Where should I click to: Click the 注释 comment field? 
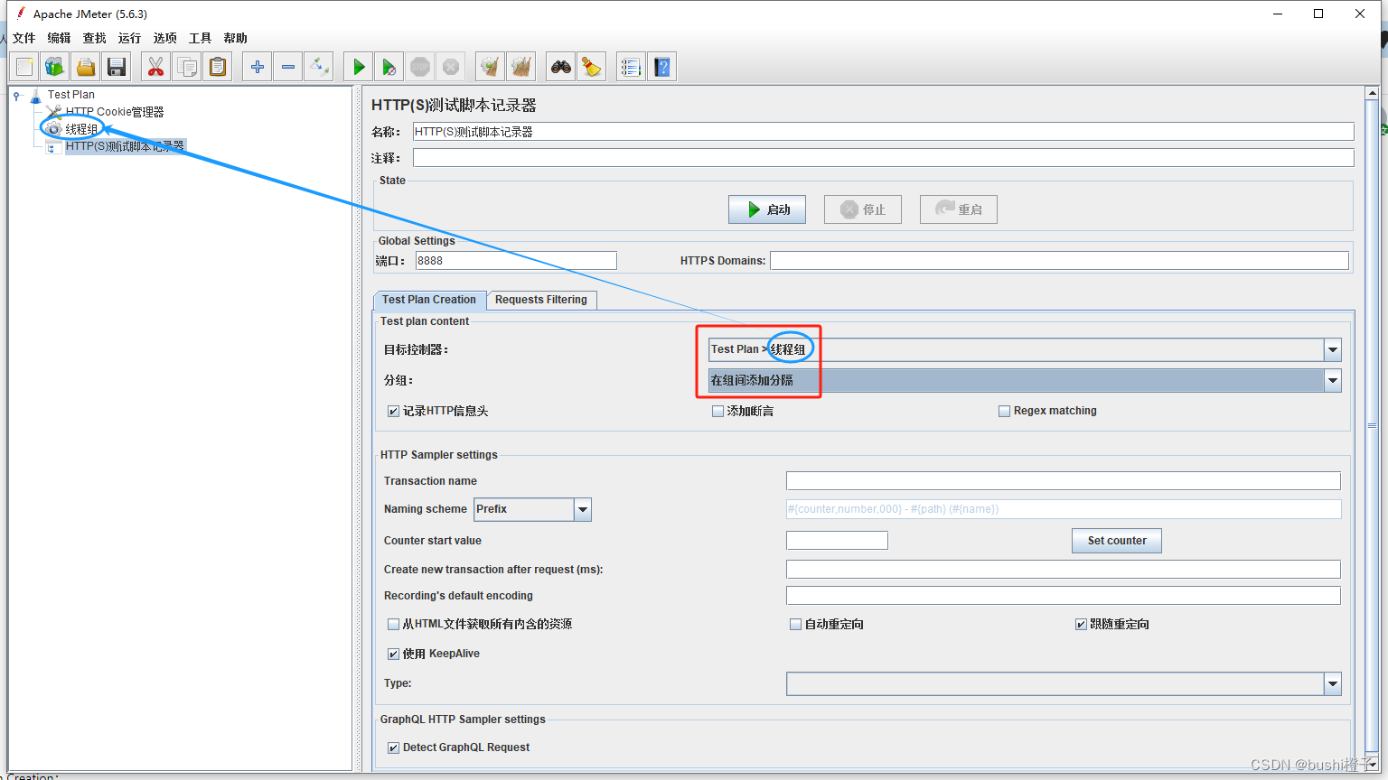(x=883, y=158)
